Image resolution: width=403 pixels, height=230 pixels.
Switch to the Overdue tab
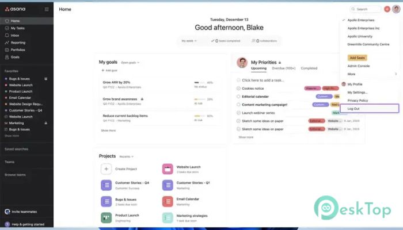click(284, 68)
